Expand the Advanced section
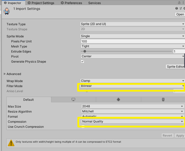This screenshot has width=185, height=151. pyautogui.click(x=5, y=74)
